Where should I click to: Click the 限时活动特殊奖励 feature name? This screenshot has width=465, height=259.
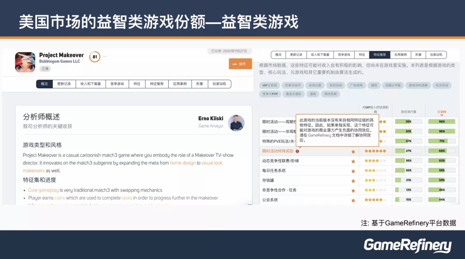pyautogui.click(x=278, y=151)
